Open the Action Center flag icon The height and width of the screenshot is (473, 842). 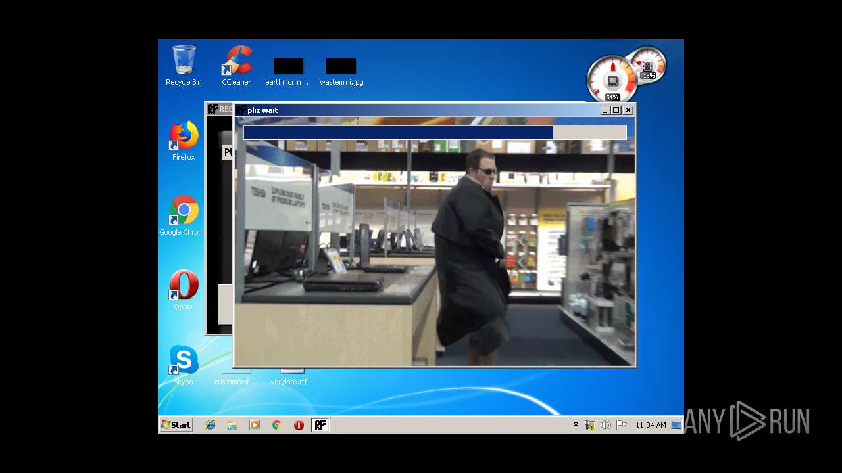[622, 425]
